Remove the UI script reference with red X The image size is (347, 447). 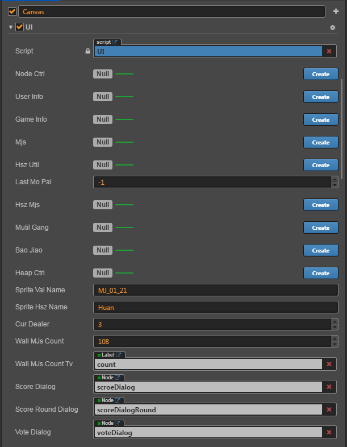pyautogui.click(x=329, y=51)
